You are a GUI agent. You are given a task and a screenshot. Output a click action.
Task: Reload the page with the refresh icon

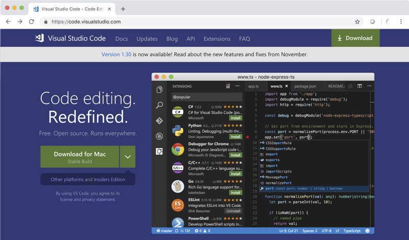point(32,21)
